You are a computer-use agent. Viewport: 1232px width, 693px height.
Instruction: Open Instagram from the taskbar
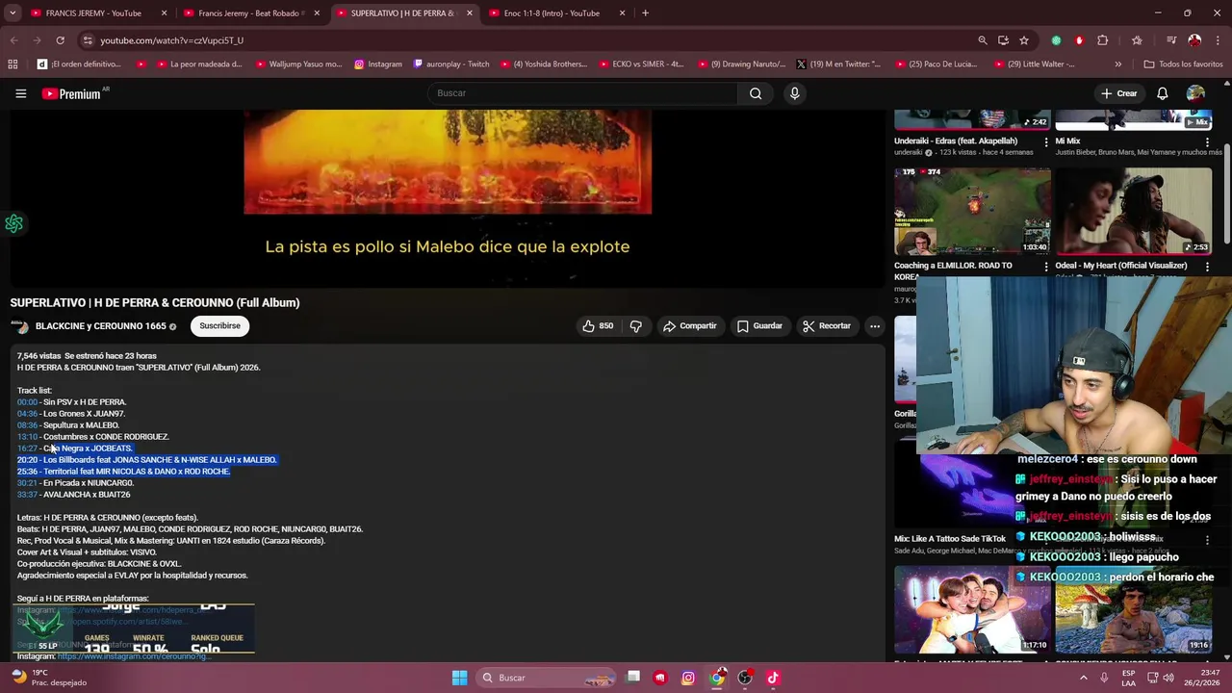tap(688, 678)
